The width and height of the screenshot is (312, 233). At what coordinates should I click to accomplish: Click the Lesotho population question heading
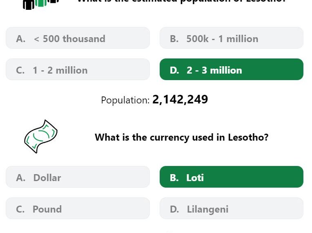[x=181, y=1]
